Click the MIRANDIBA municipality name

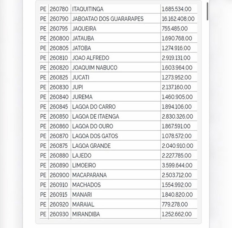click(86, 214)
